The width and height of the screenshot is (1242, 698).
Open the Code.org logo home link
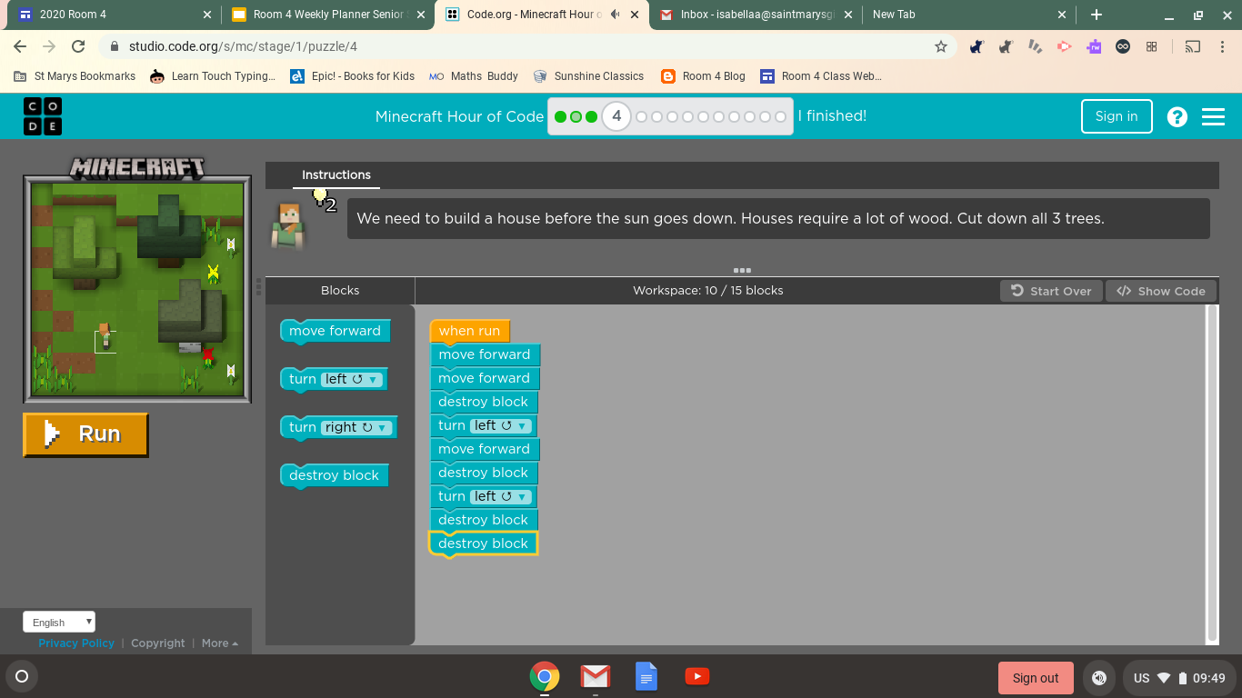click(x=43, y=116)
